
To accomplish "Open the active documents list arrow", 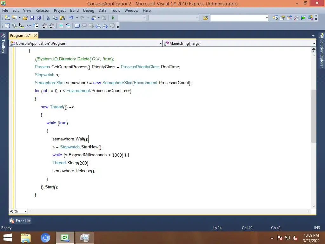I will click(313, 36).
